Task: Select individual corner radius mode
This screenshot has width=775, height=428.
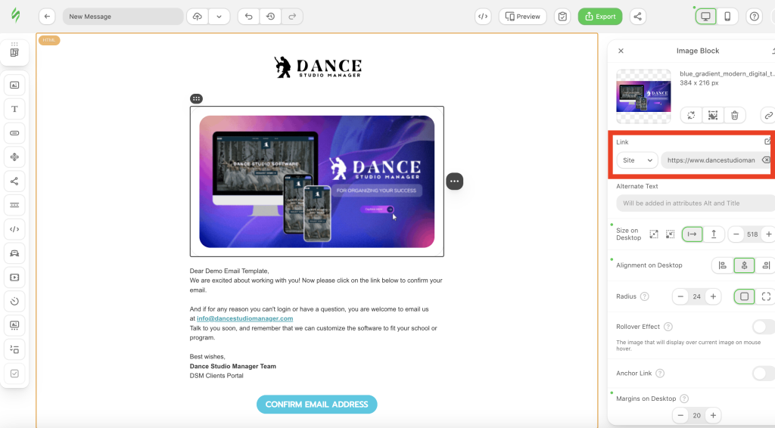Action: point(766,296)
